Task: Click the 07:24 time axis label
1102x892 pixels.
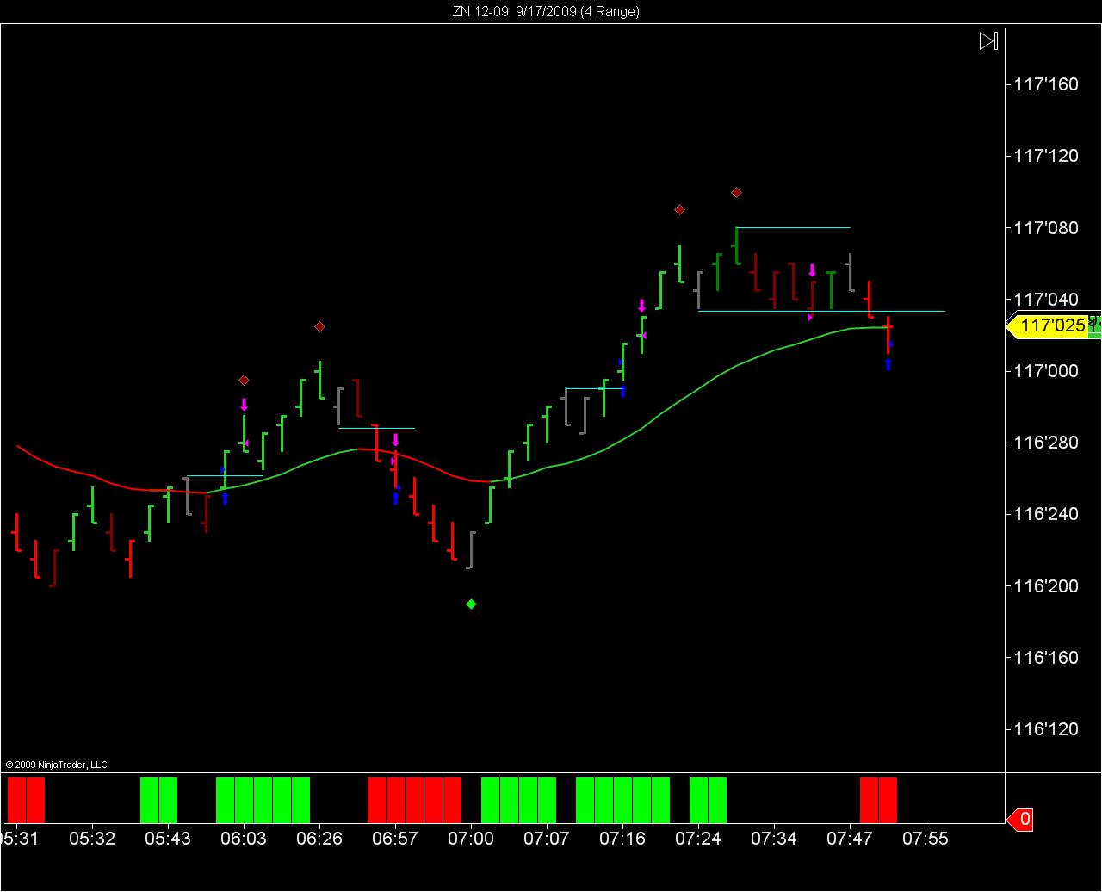Action: pyautogui.click(x=698, y=838)
